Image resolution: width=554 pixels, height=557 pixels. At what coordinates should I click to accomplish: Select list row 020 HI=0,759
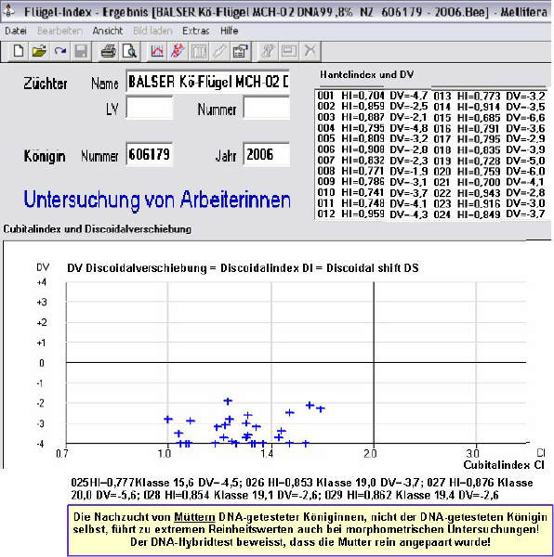click(489, 171)
